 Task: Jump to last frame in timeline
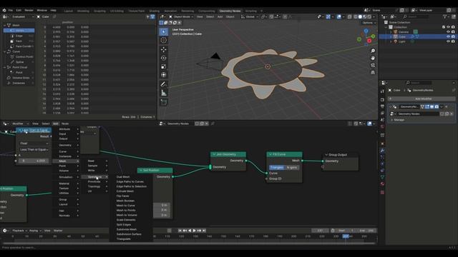point(204,231)
